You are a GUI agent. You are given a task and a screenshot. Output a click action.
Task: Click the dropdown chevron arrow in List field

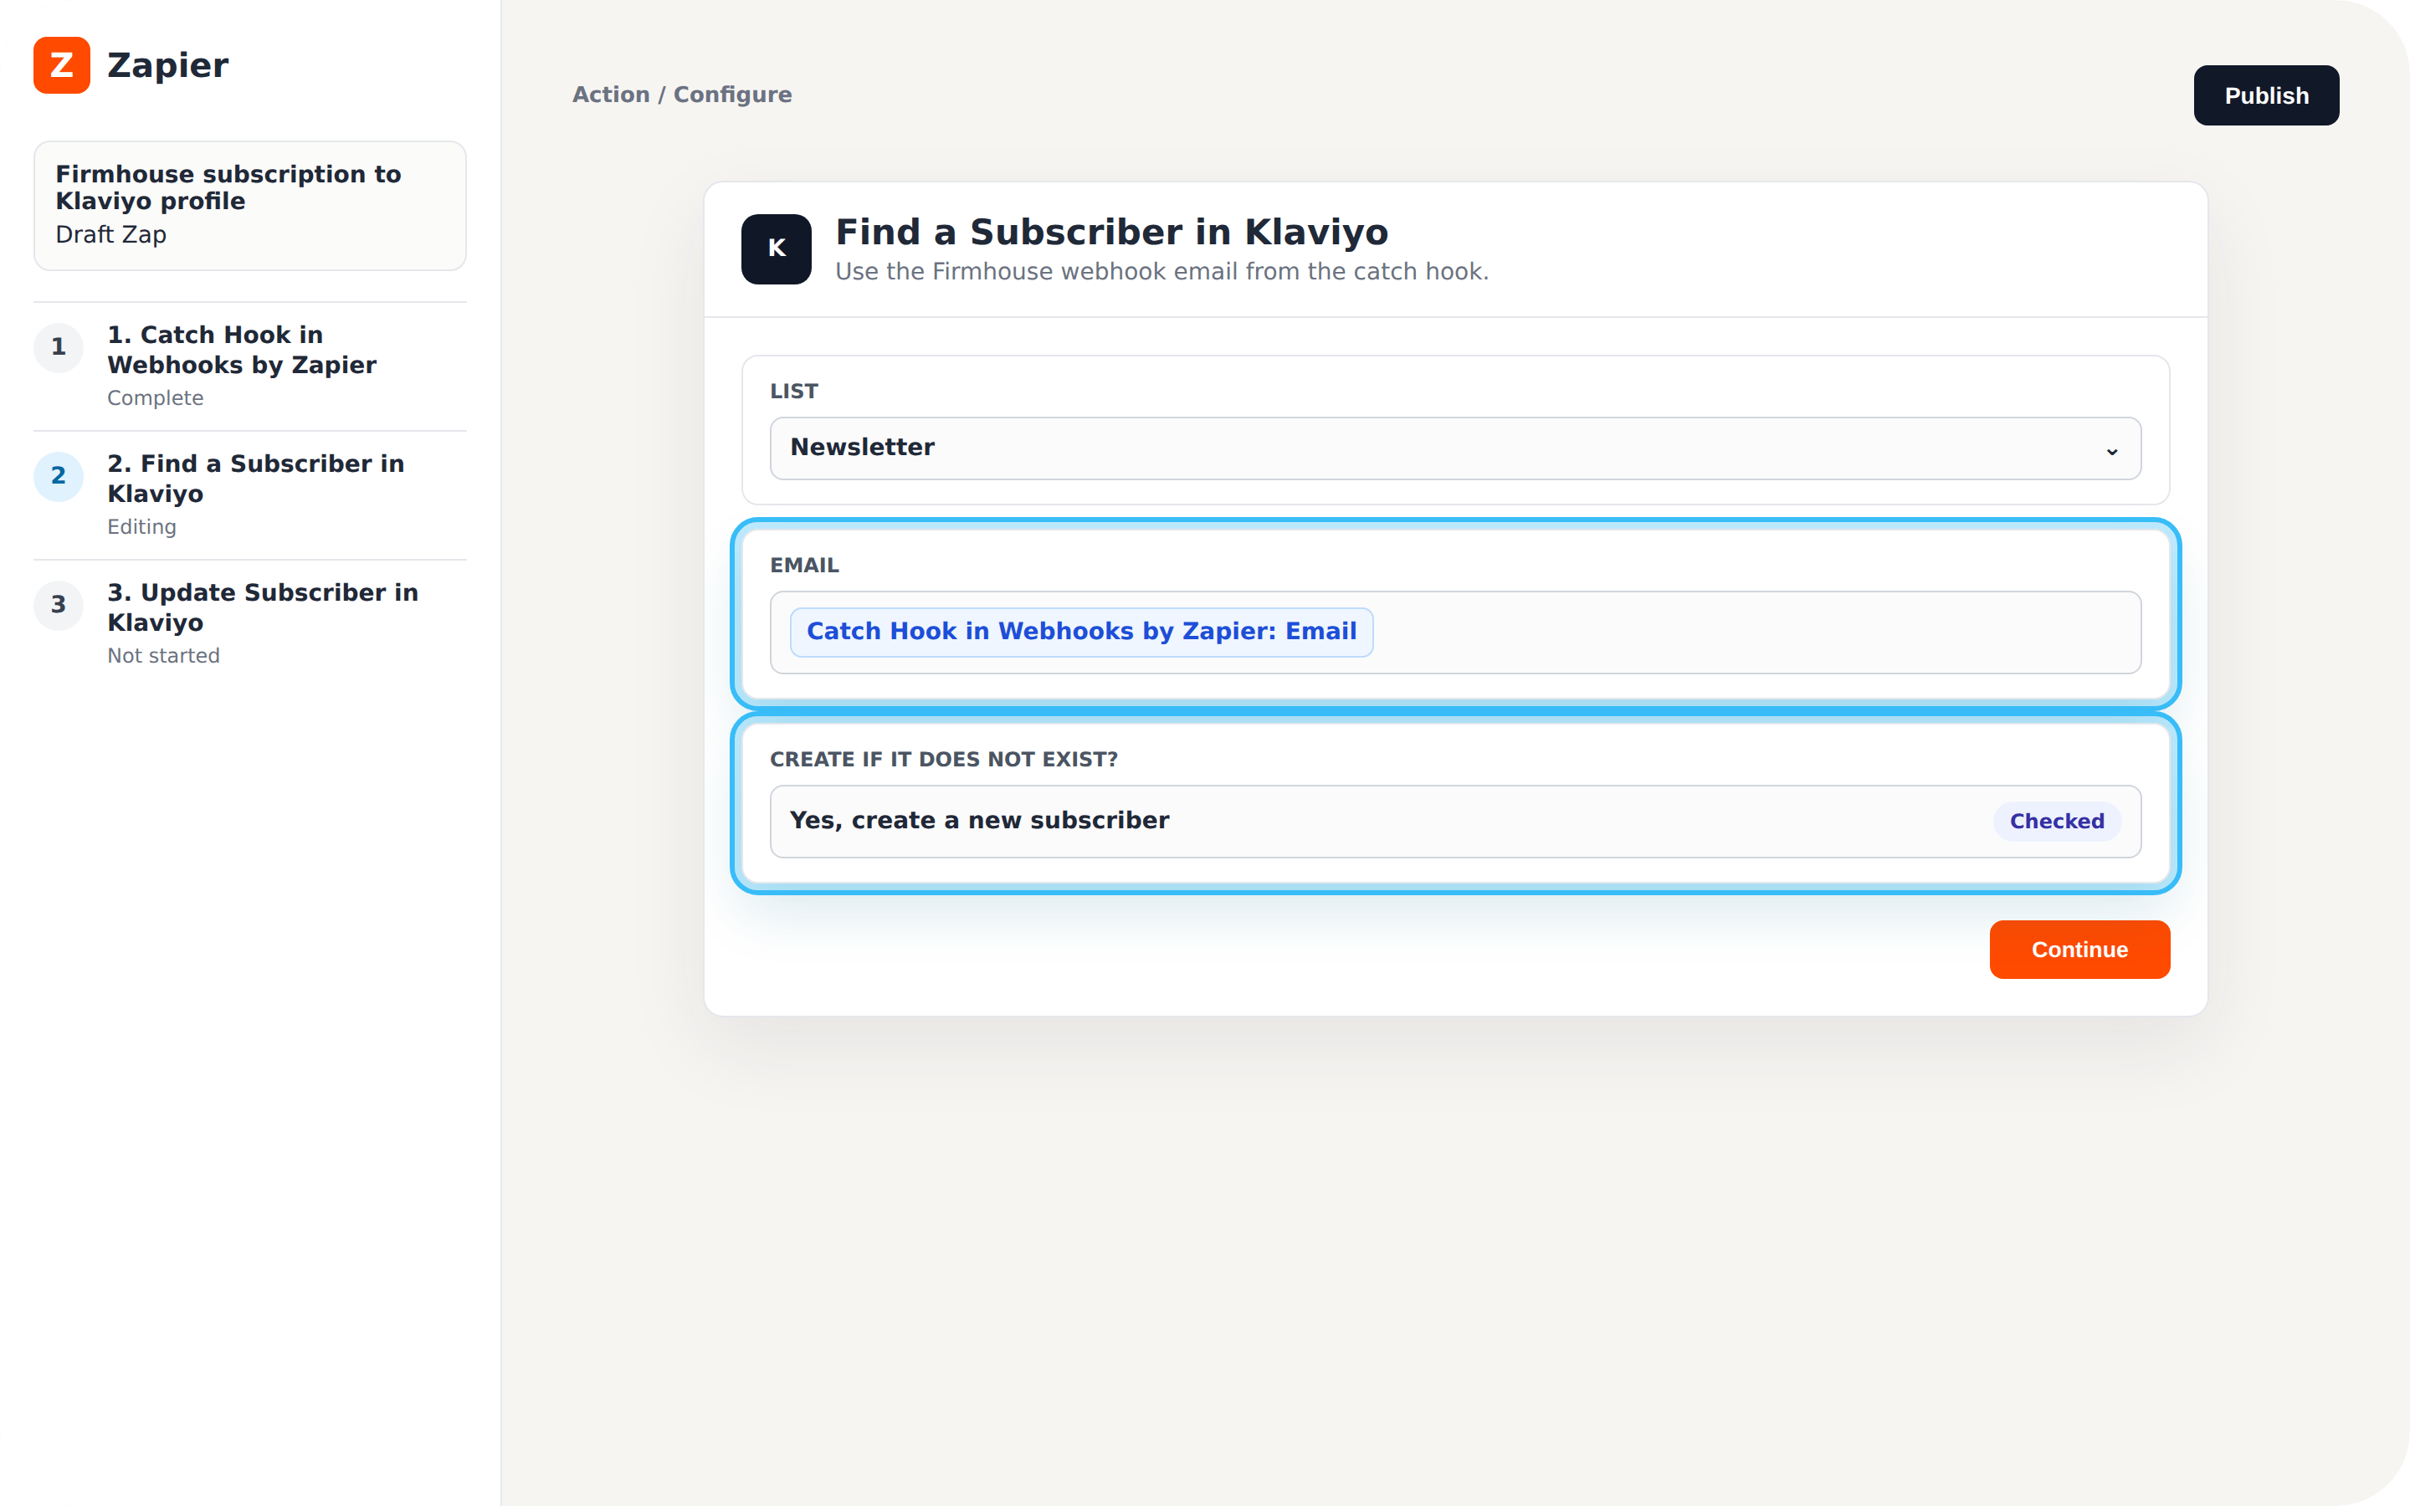pyautogui.click(x=2111, y=451)
